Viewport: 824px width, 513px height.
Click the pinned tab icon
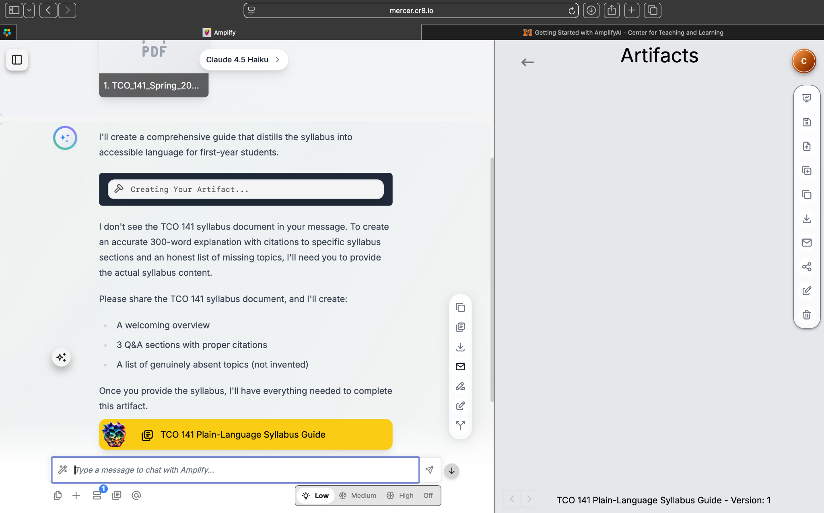pyautogui.click(x=8, y=33)
